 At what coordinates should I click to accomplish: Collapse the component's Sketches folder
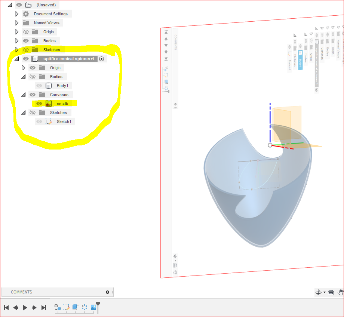tap(24, 113)
